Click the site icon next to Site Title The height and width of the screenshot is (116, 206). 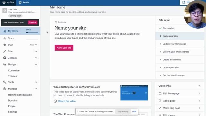pyautogui.click(x=5, y=11)
